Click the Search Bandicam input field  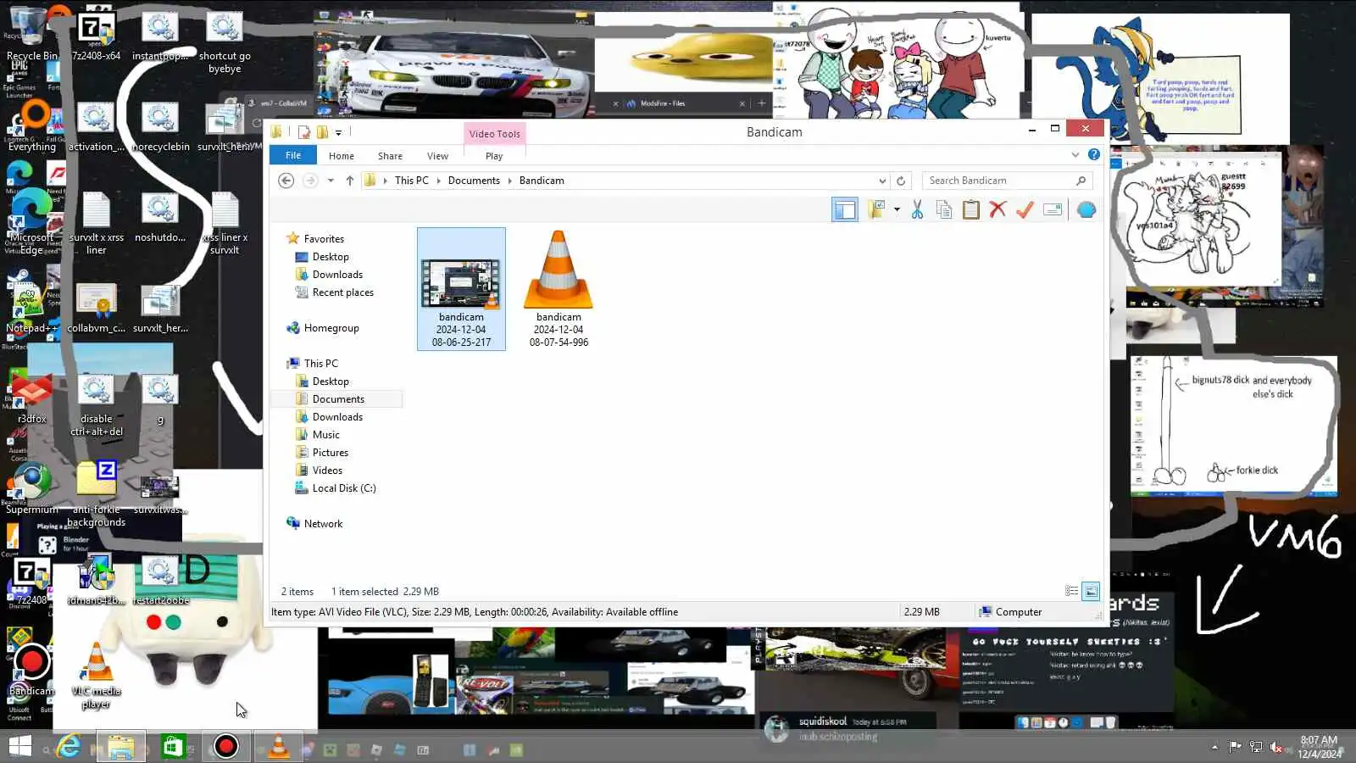click(x=1000, y=181)
